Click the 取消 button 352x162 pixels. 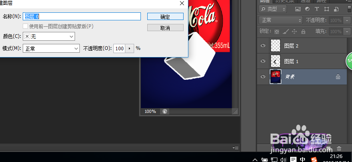[x=165, y=28]
